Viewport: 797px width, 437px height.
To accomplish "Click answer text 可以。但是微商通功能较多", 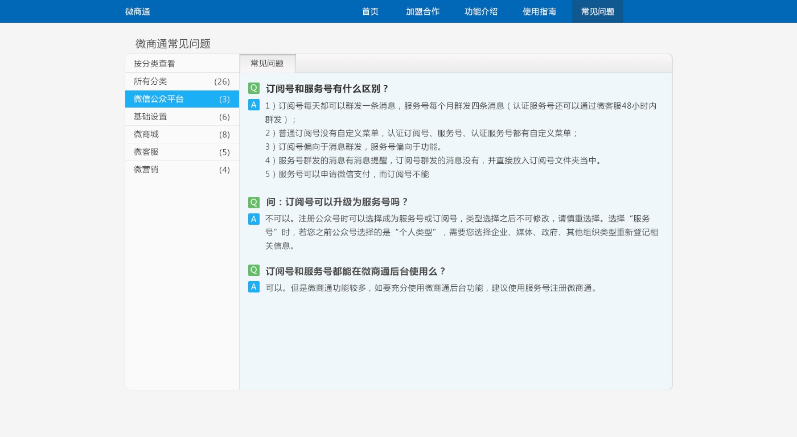I will point(433,288).
